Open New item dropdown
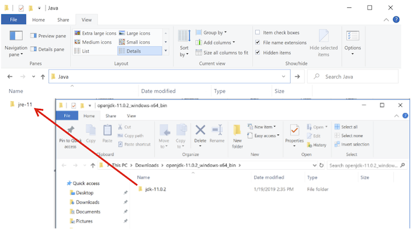 click(262, 127)
